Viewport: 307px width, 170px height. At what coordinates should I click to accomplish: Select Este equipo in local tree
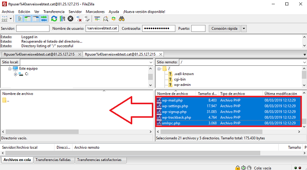click(28, 69)
